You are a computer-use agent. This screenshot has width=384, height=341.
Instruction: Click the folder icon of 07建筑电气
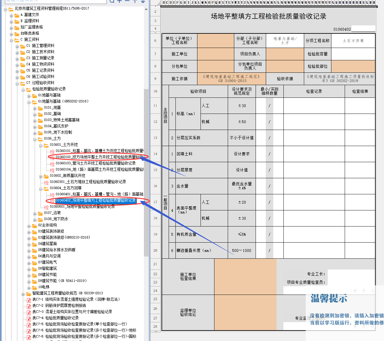click(34, 263)
